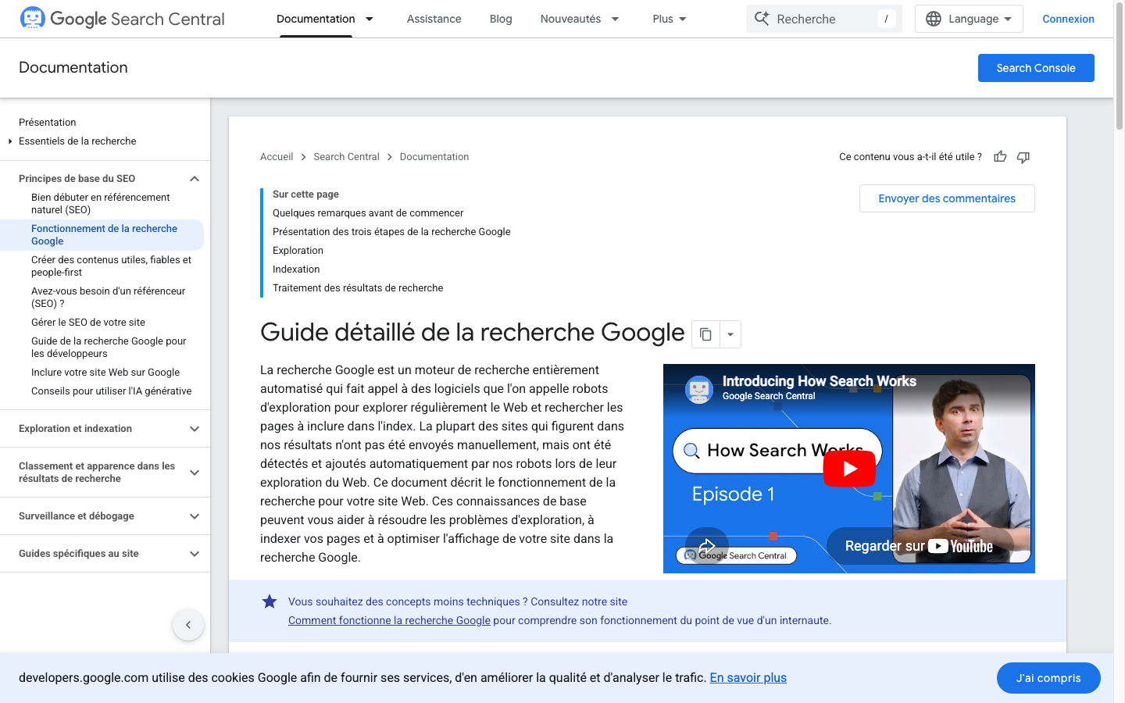
Task: Expand Surveillance et débogage section
Action: [x=195, y=516]
